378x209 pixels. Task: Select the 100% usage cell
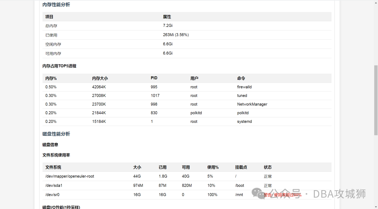[212, 195]
